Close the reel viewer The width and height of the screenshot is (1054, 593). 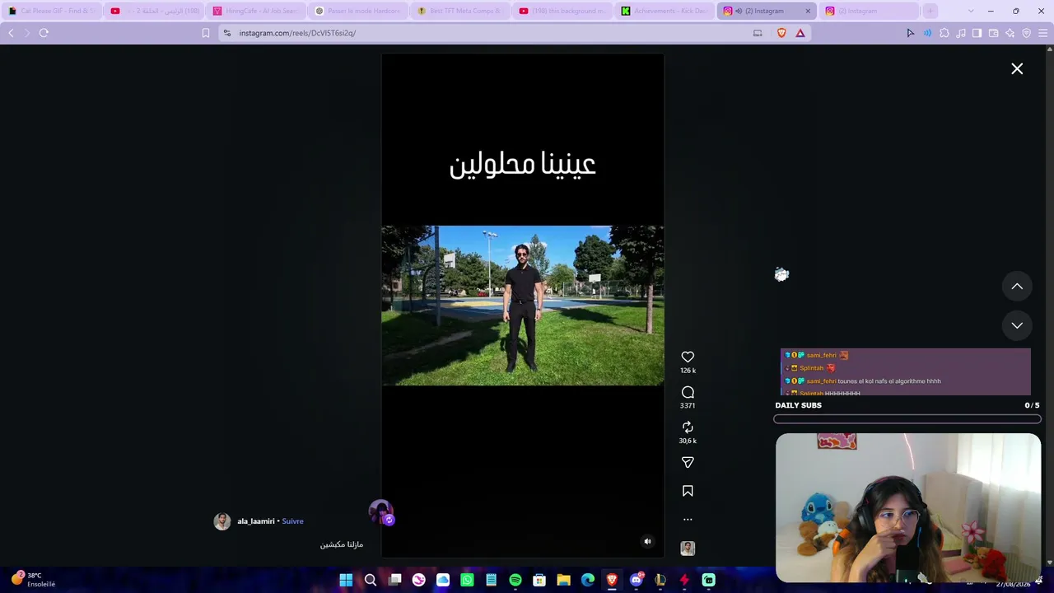[x=1017, y=69]
